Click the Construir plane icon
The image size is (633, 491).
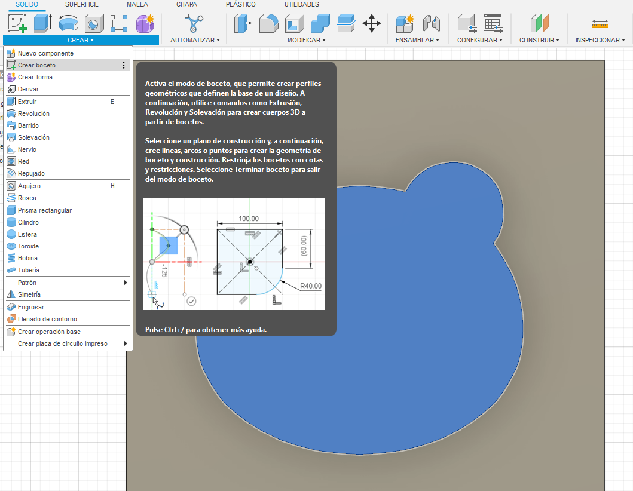pyautogui.click(x=539, y=23)
